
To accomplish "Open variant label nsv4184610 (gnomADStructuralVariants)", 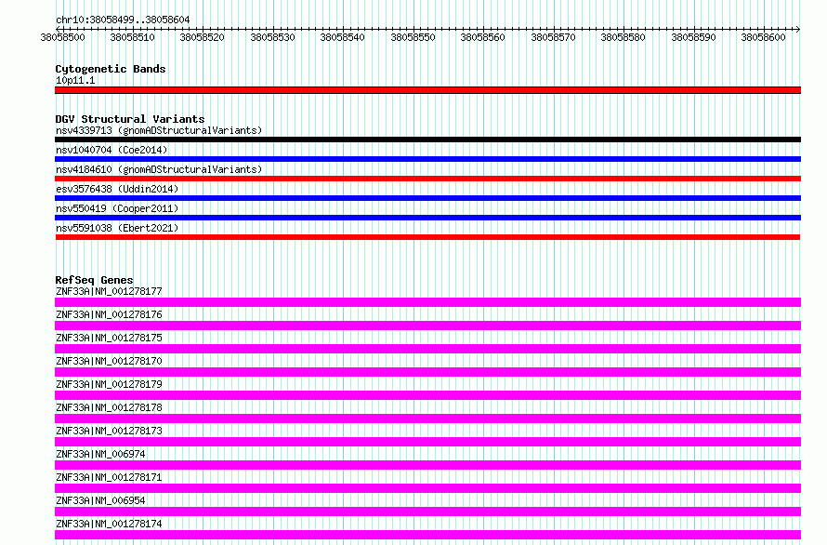I will pyautogui.click(x=159, y=169).
